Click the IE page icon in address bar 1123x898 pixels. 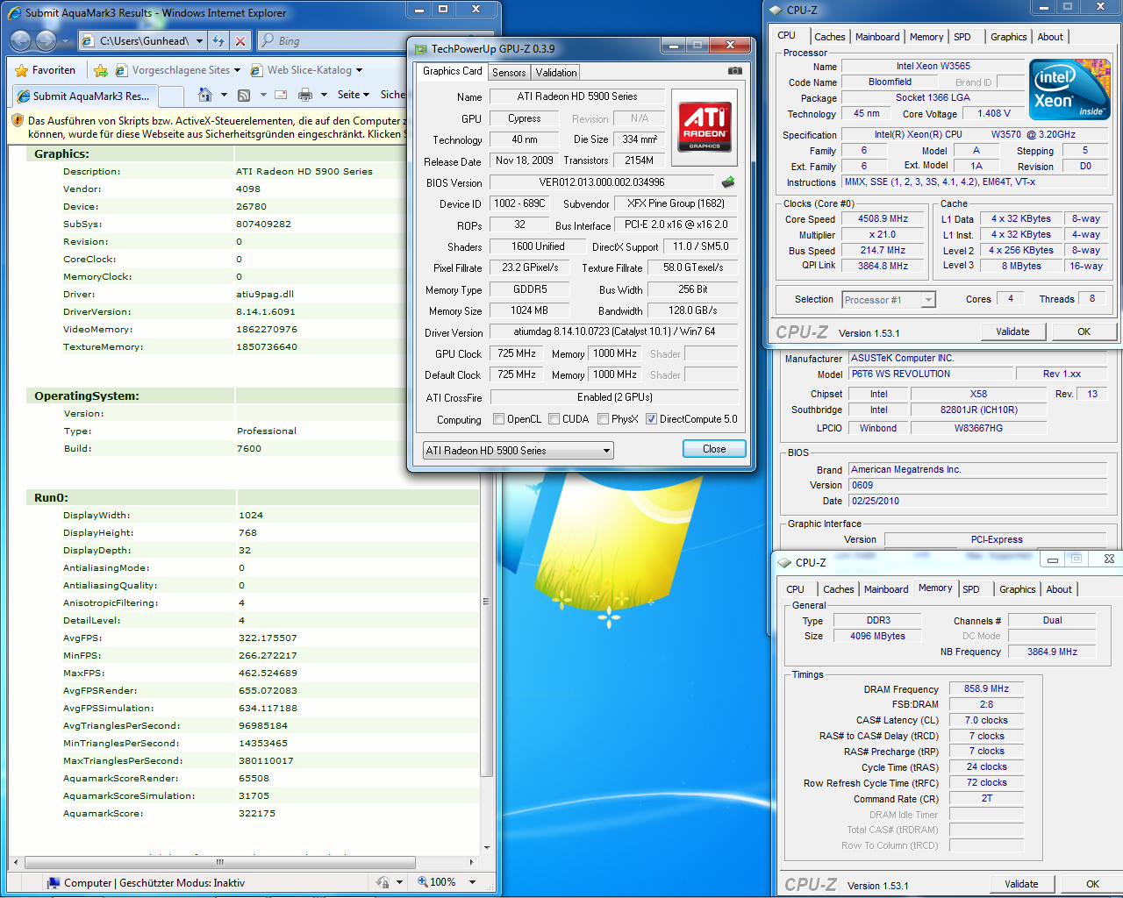click(x=87, y=40)
